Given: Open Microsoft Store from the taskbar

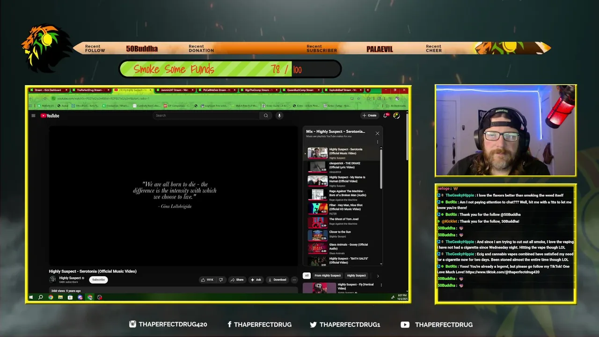Looking at the screenshot, I should [70, 297].
